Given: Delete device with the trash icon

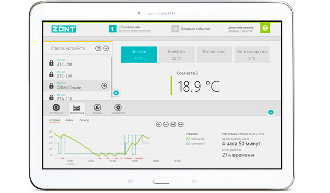Looking at the screenshot, I should click(x=98, y=48).
